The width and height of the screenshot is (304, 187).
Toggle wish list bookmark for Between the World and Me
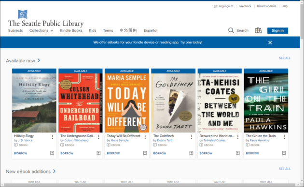tap(238, 153)
